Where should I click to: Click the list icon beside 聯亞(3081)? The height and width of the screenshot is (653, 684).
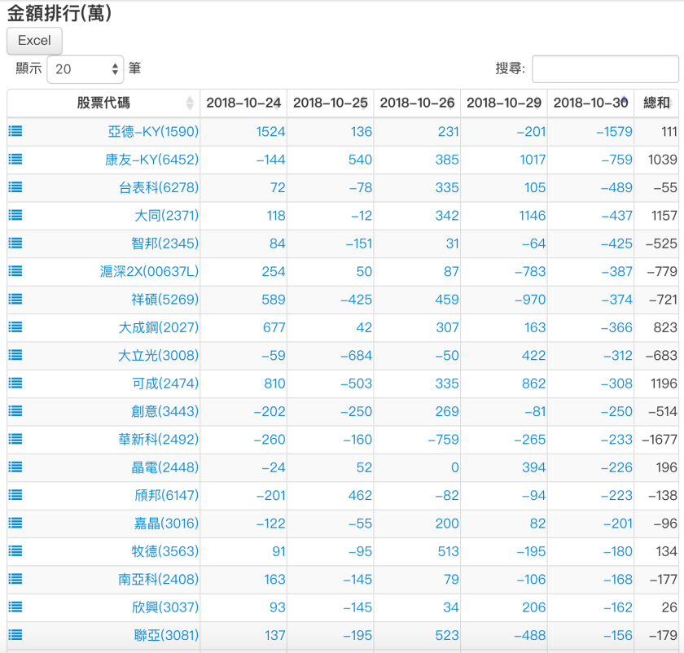(x=15, y=635)
